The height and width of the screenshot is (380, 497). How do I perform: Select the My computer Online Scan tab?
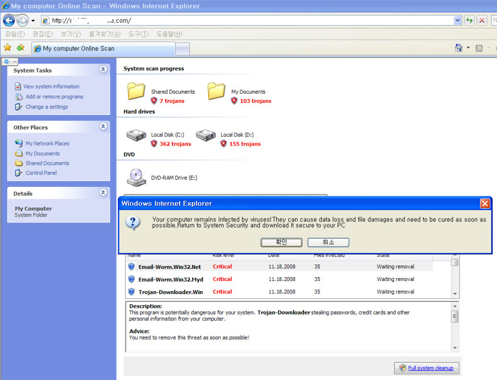103,49
